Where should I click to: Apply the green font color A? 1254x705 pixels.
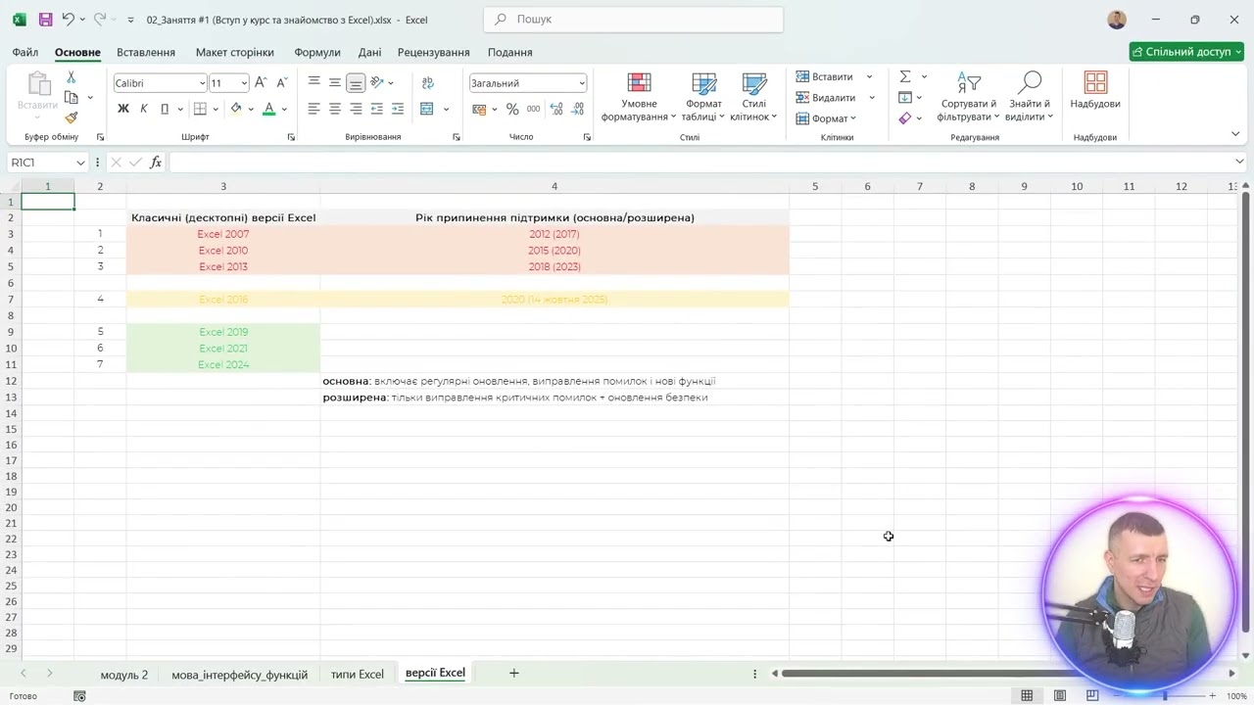pyautogui.click(x=269, y=109)
